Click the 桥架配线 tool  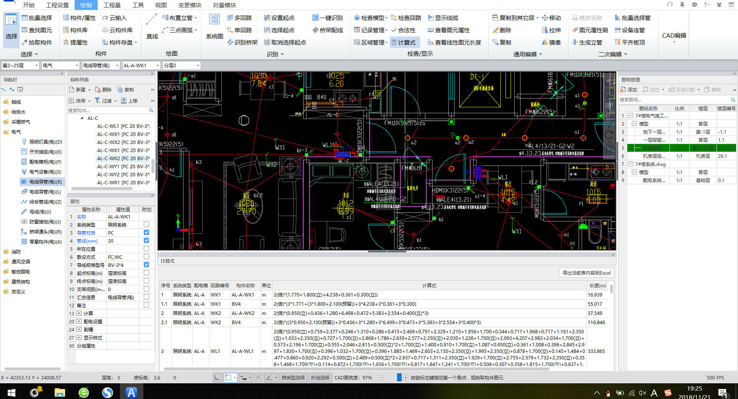coord(327,30)
